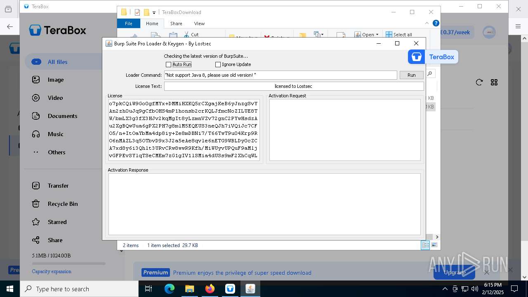The image size is (528, 297).
Task: Click the Explorer search magnifier icon
Action: (x=430, y=73)
